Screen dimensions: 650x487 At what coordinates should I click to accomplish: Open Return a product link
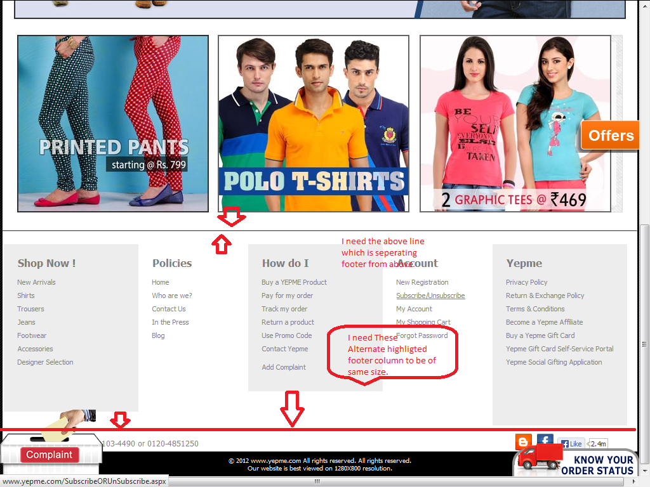pyautogui.click(x=288, y=321)
